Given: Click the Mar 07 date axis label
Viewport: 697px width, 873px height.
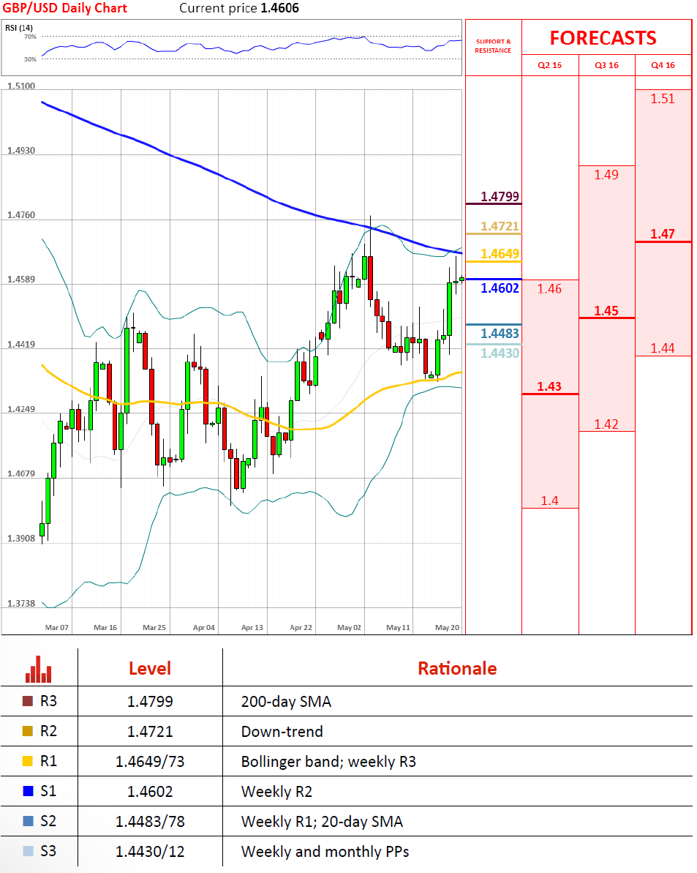Looking at the screenshot, I should [x=57, y=627].
